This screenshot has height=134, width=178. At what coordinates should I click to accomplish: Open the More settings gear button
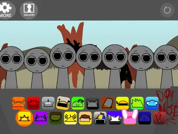[x=6, y=10]
